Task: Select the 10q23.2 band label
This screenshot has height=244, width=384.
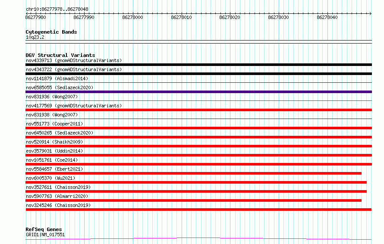Action: [x=35, y=37]
